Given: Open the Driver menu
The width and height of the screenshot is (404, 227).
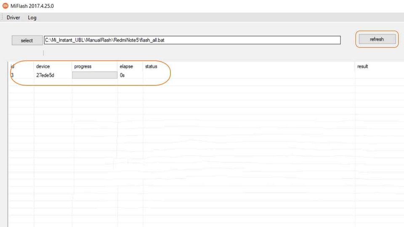Looking at the screenshot, I should (x=13, y=18).
